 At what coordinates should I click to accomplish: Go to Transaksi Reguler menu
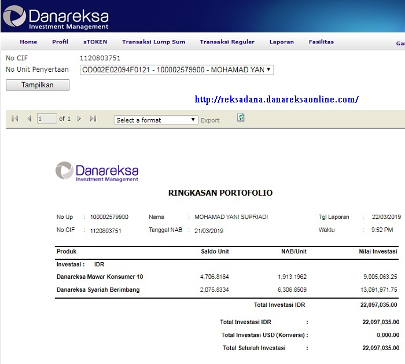click(227, 42)
